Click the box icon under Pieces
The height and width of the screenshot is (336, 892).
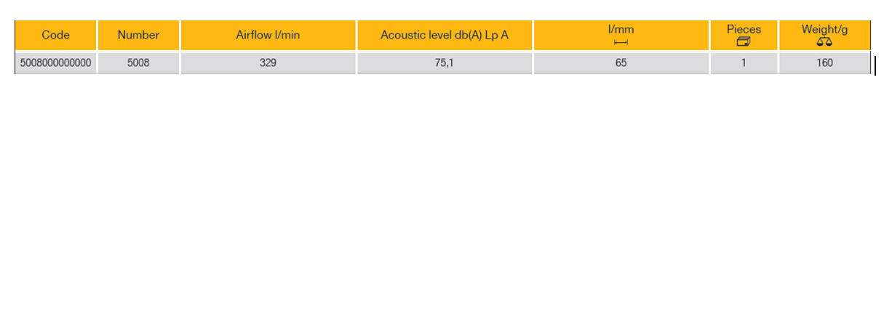(744, 42)
